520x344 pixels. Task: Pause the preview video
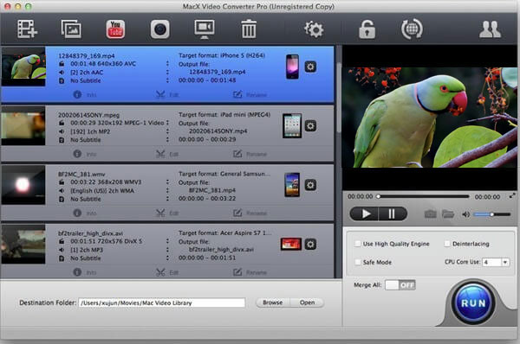click(x=393, y=214)
